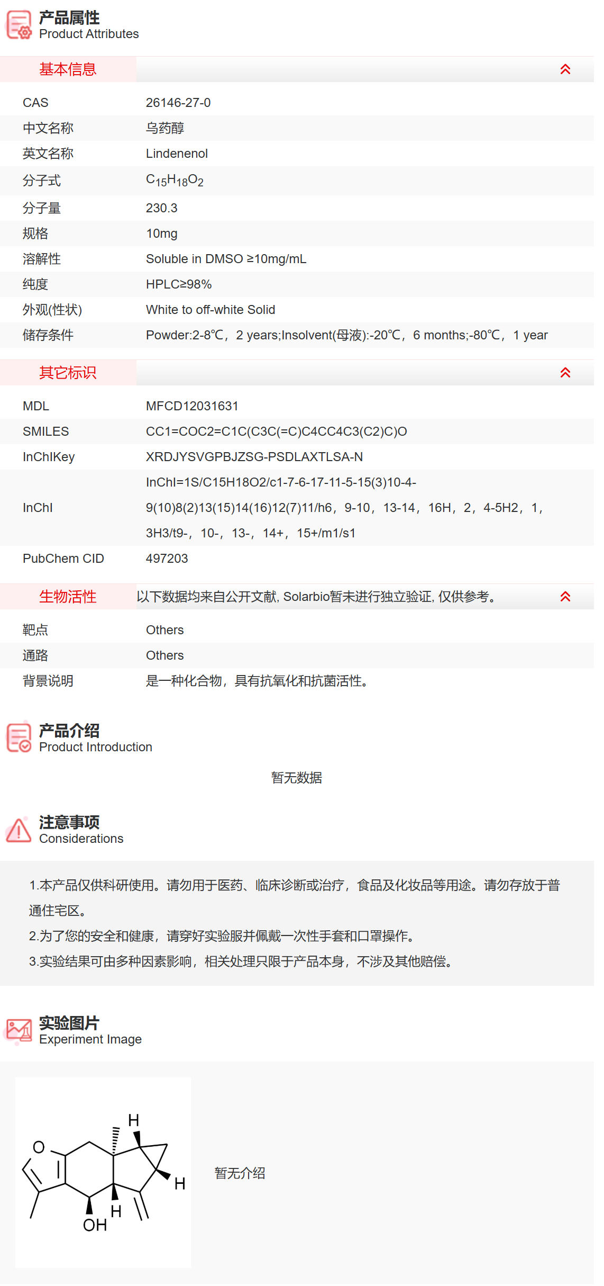604x1286 pixels.
Task: Click the 暂无数据 text under Product Introduction
Action: pos(297,778)
